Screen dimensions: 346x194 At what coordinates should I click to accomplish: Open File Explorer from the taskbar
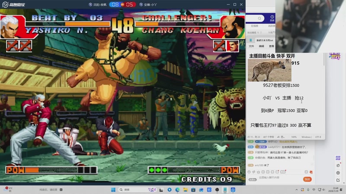pyautogui.click(x=186, y=190)
